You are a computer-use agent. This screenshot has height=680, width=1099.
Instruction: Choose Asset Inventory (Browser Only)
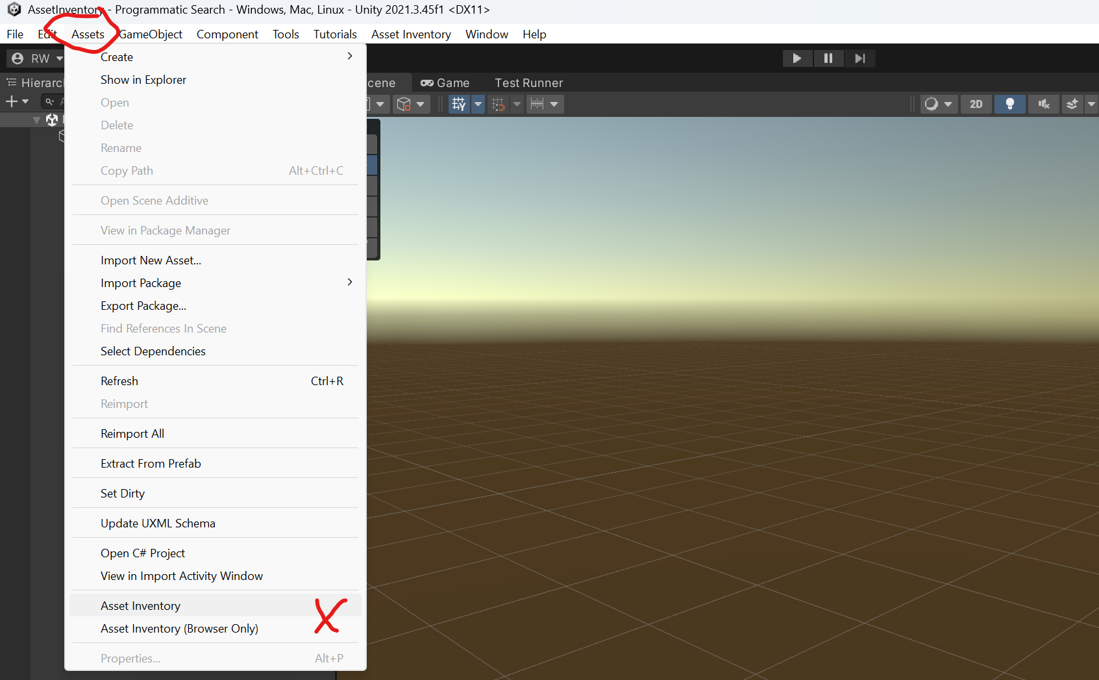pyautogui.click(x=216, y=628)
